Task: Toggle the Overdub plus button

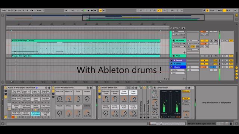Action: coord(95,10)
